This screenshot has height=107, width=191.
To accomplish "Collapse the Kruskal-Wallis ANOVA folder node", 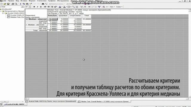I will click(3, 13).
